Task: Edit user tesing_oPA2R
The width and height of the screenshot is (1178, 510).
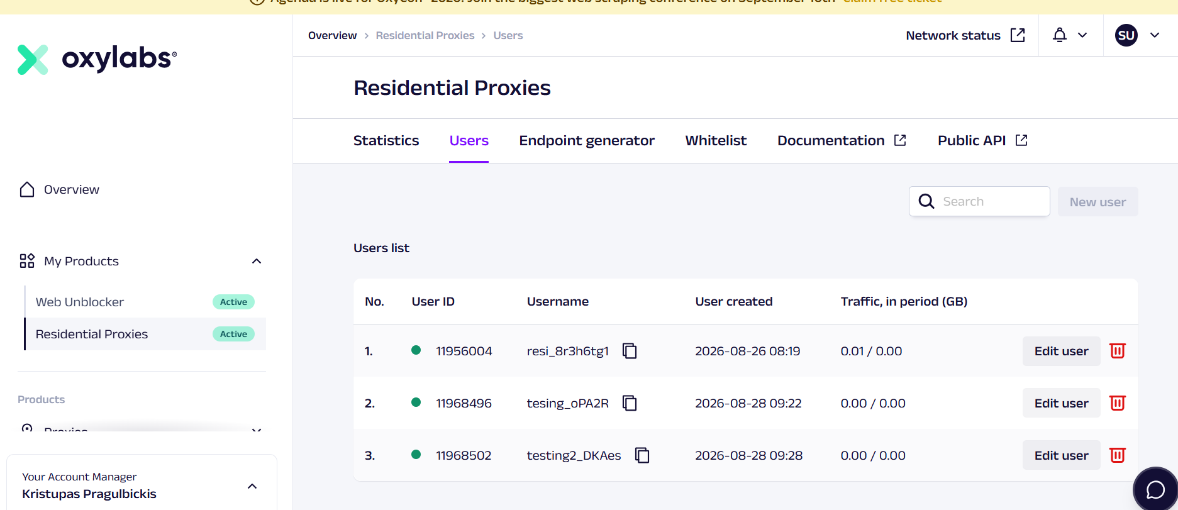Action: (1061, 403)
